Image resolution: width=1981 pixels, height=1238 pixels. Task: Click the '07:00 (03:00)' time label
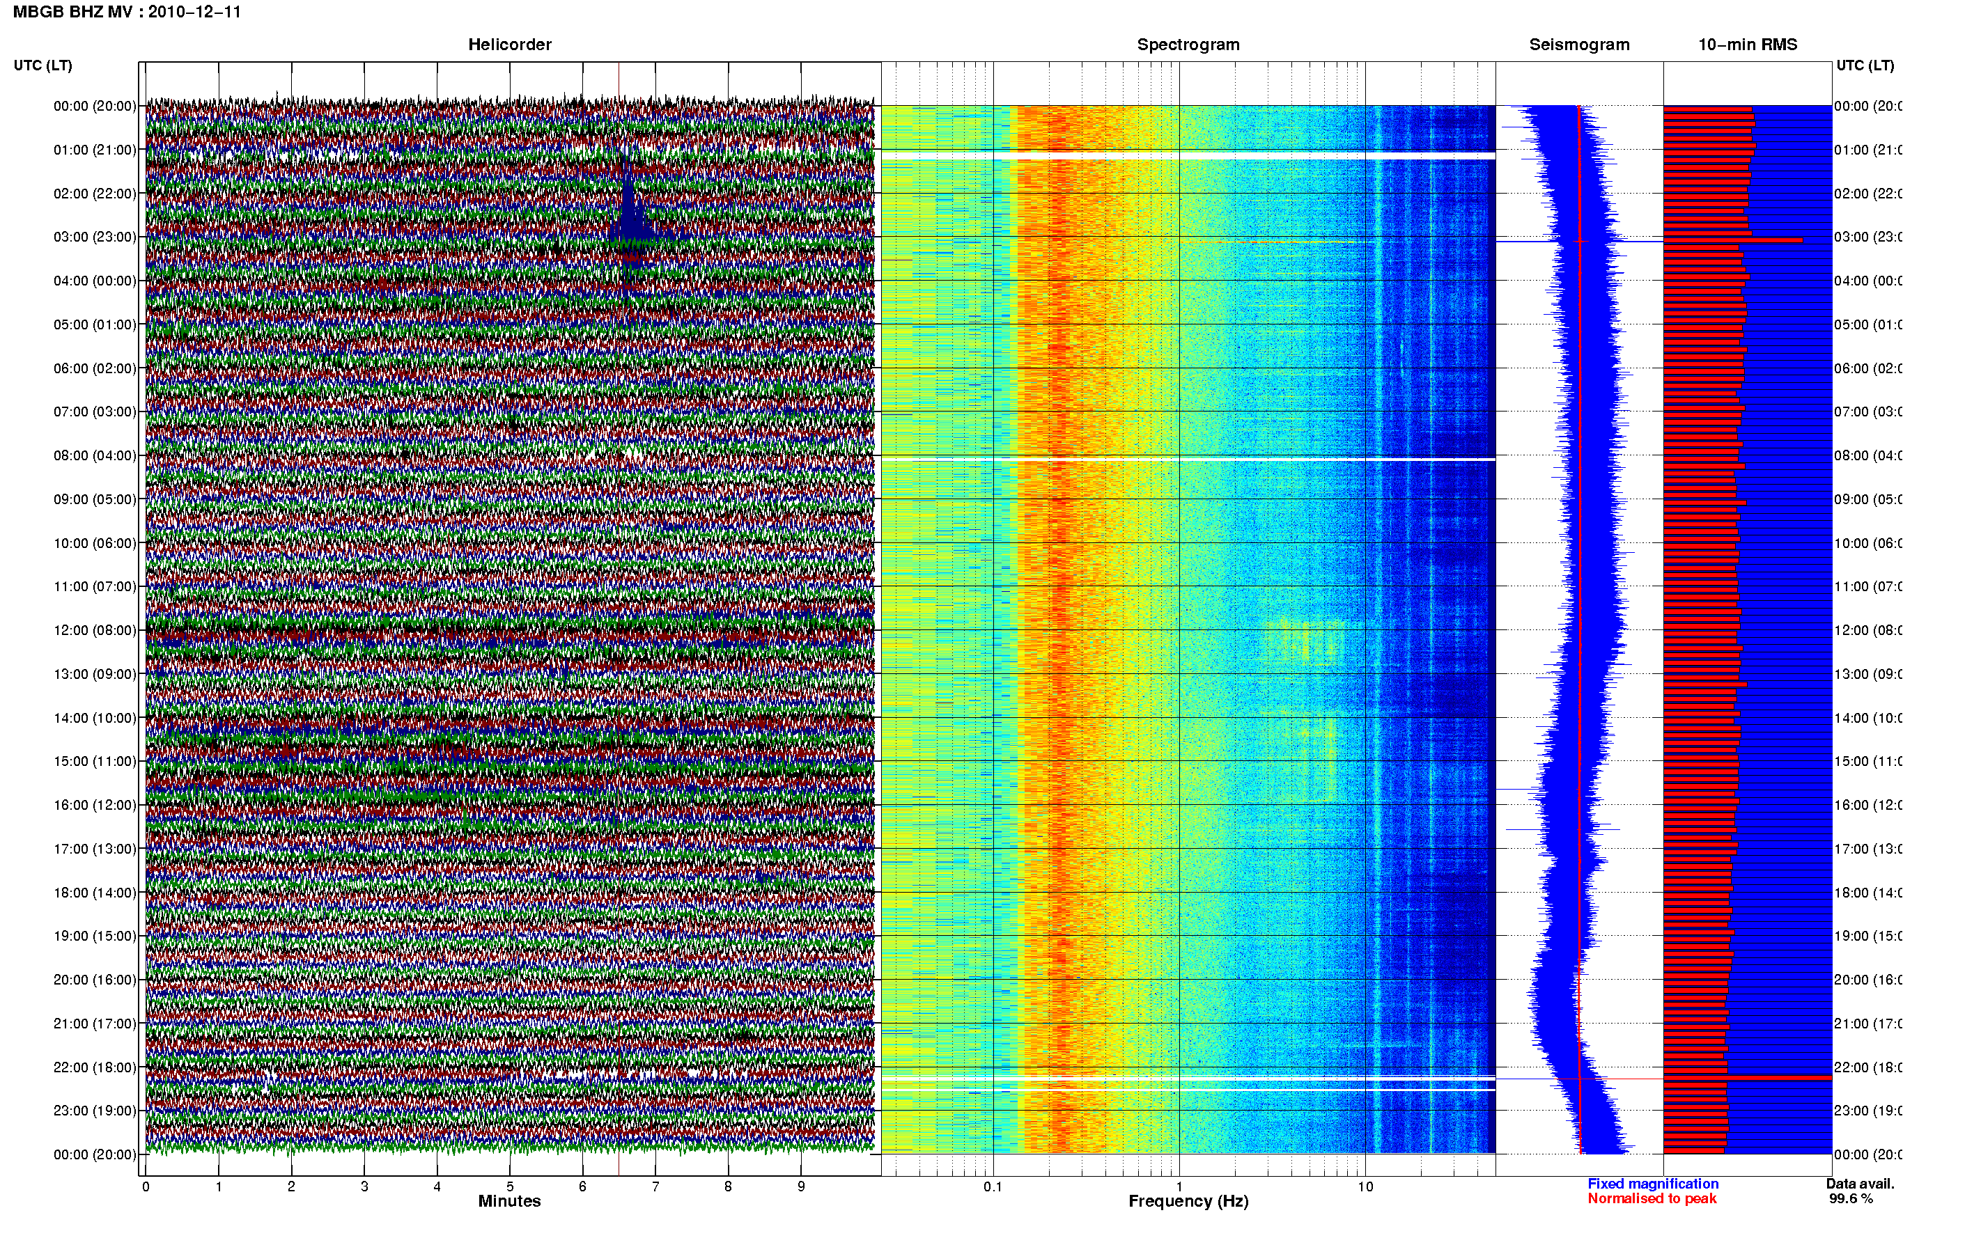click(x=95, y=411)
